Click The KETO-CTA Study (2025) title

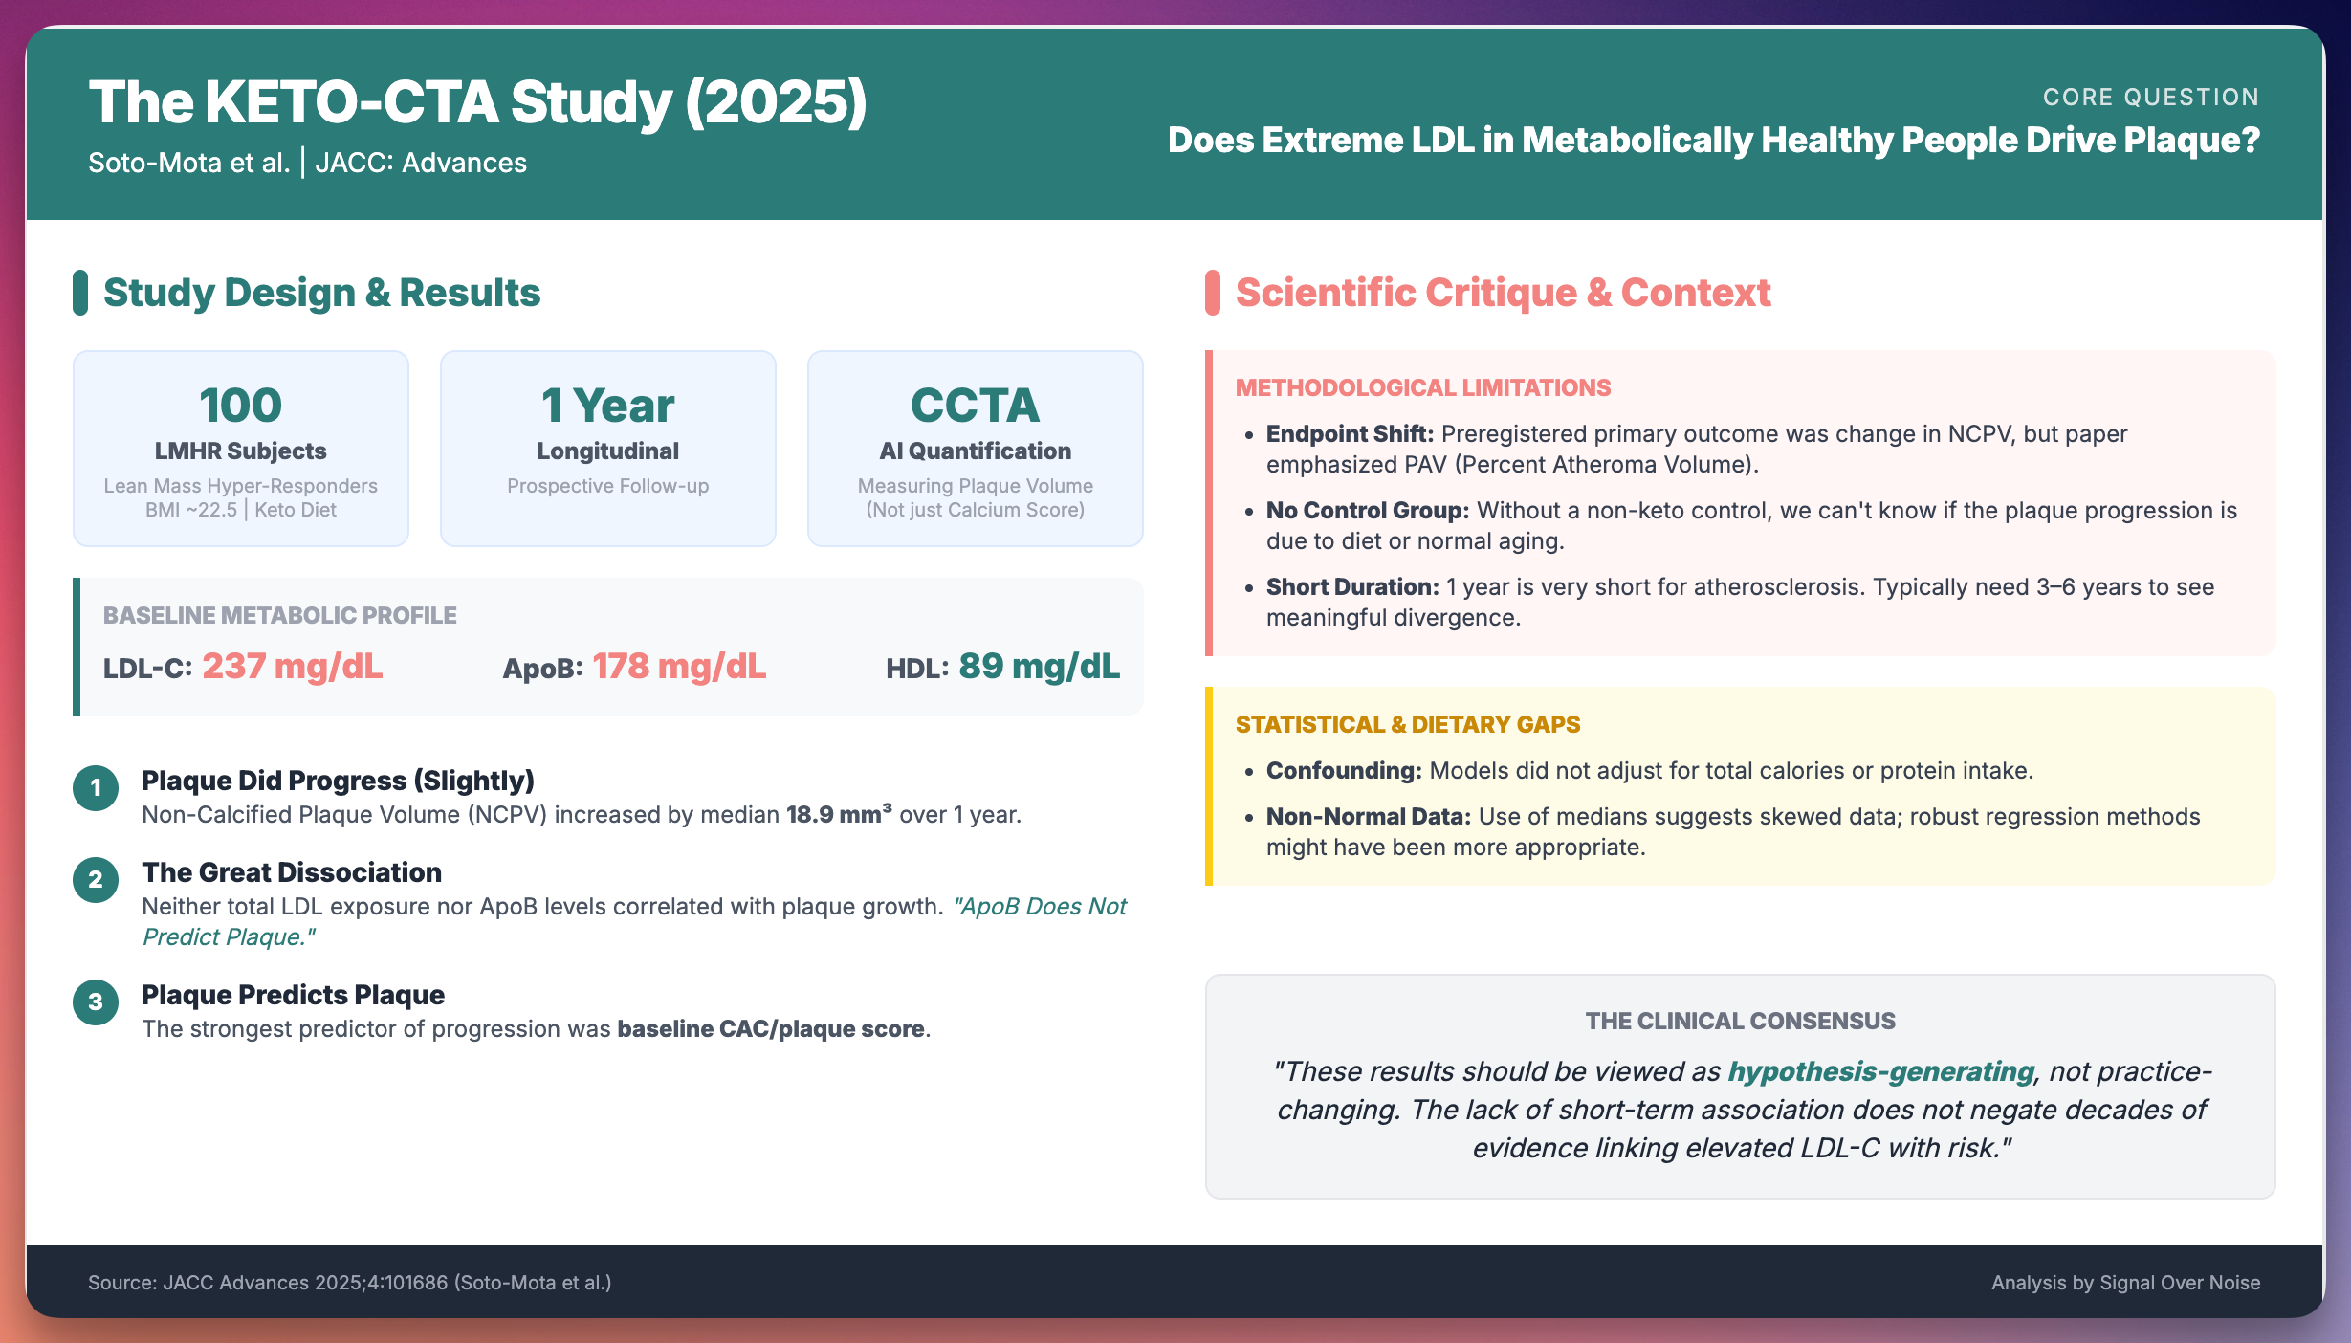[x=478, y=102]
